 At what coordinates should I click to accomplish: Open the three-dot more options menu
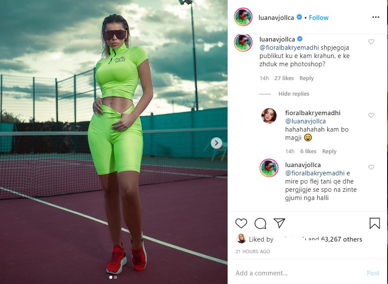click(375, 17)
